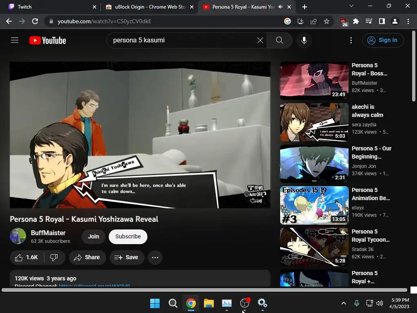Open the BuffMaister channel avatar
Screen dimensions: 417x313
coord(18,236)
